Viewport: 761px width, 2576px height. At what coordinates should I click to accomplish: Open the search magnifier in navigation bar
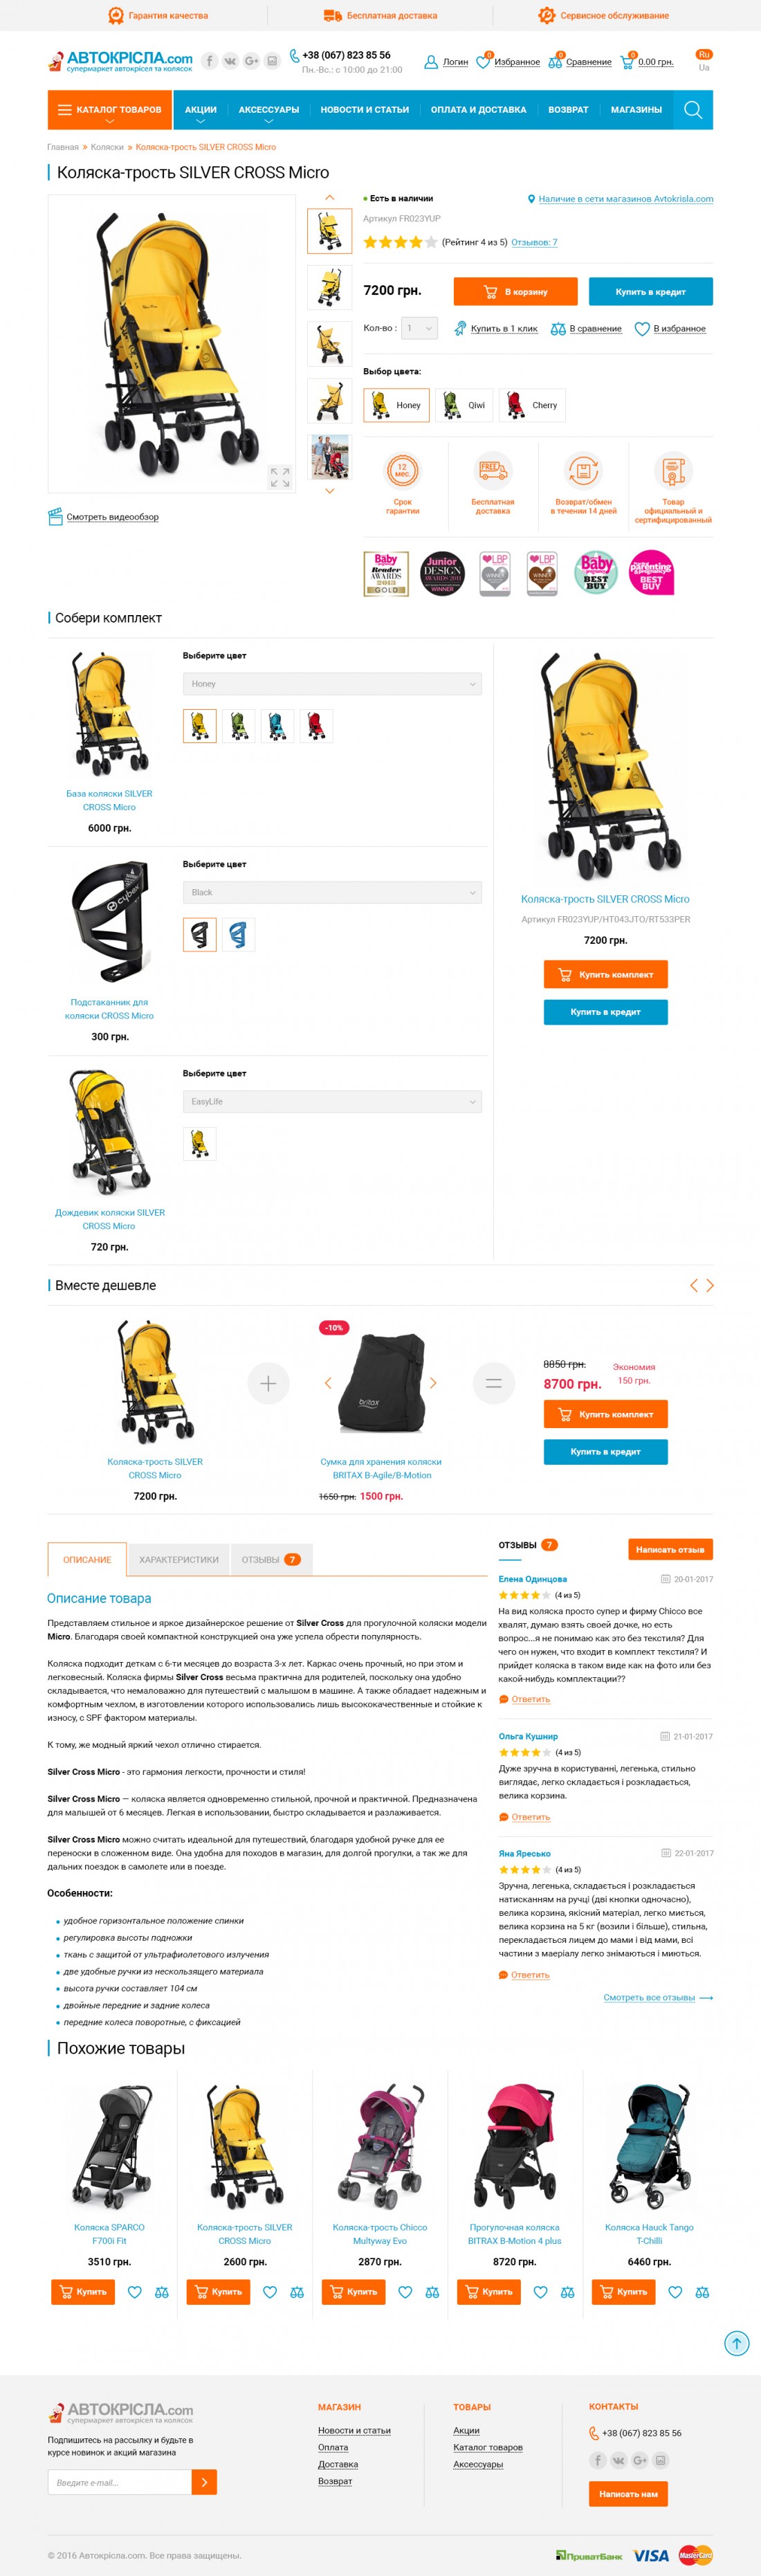[693, 110]
